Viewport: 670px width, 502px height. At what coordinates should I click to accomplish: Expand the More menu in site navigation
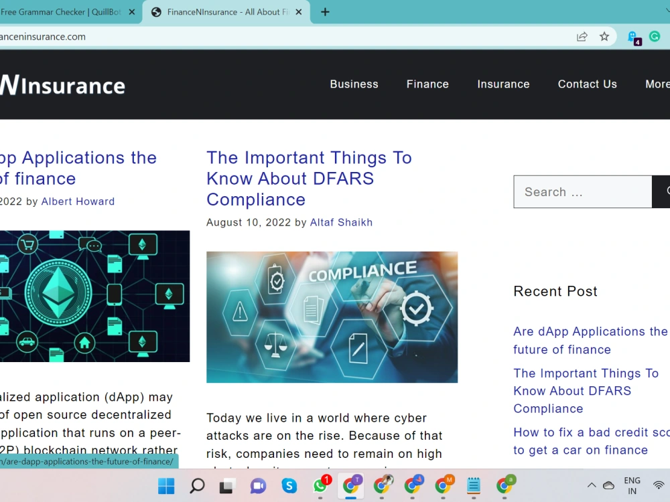(x=657, y=84)
